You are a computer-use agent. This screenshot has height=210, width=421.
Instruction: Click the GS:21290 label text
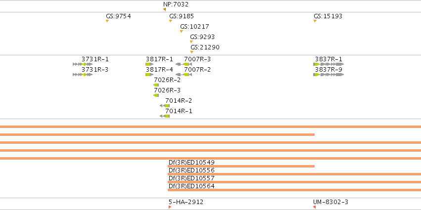[x=205, y=47]
